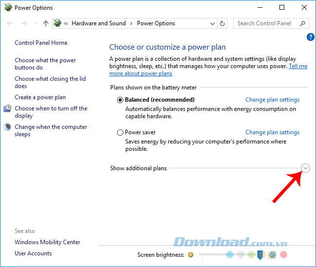Expand Show additional plans chevron
The height and width of the screenshot is (267, 316).
click(306, 168)
